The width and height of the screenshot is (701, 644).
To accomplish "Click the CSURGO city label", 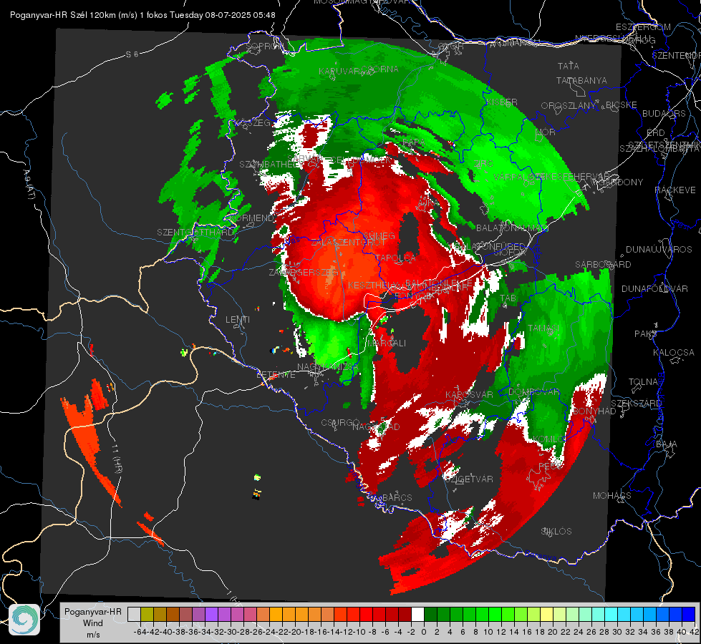I will pyautogui.click(x=340, y=423).
